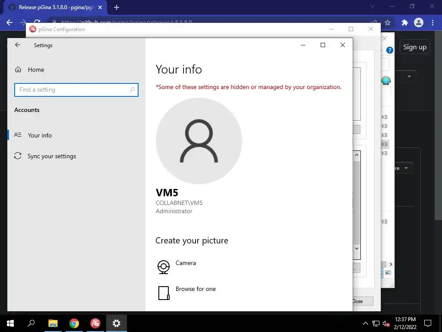The height and width of the screenshot is (332, 442).
Task: Click the pGina list vertical scrollbar thumb
Action: [x=357, y=202]
